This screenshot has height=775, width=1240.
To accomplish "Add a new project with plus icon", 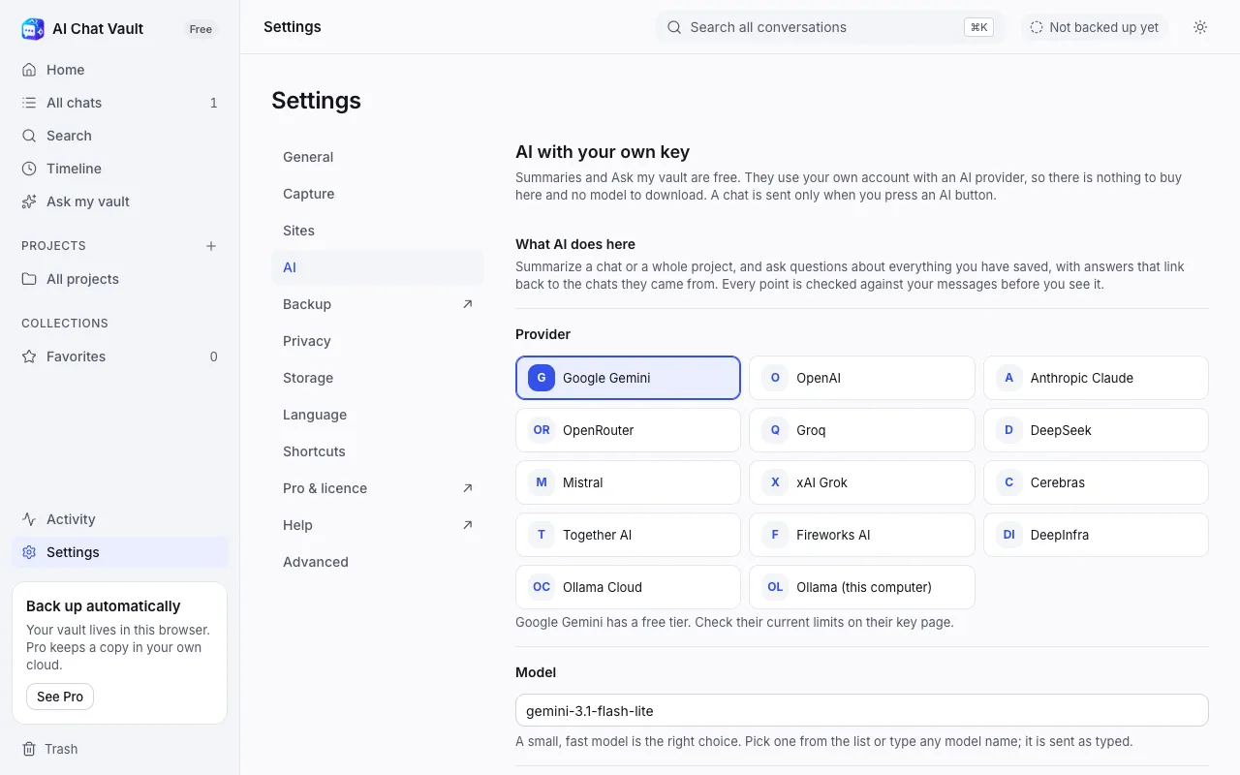I will [x=211, y=246].
